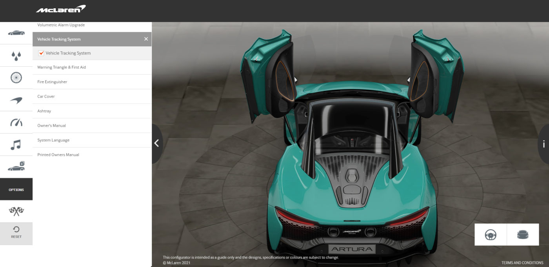Image resolution: width=549 pixels, height=267 pixels.
Task: Click the McLaren logo in the header
Action: (61, 9)
